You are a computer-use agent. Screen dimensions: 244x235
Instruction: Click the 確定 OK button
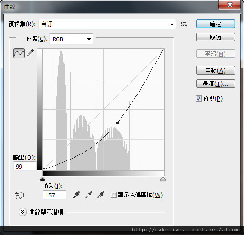(216, 24)
